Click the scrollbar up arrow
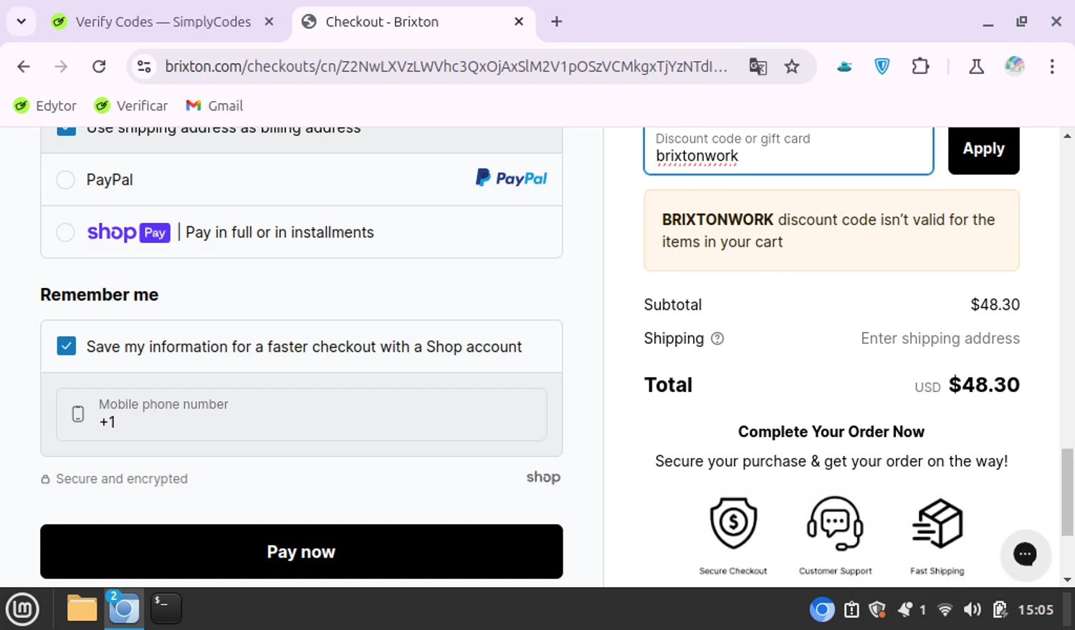 (1068, 135)
